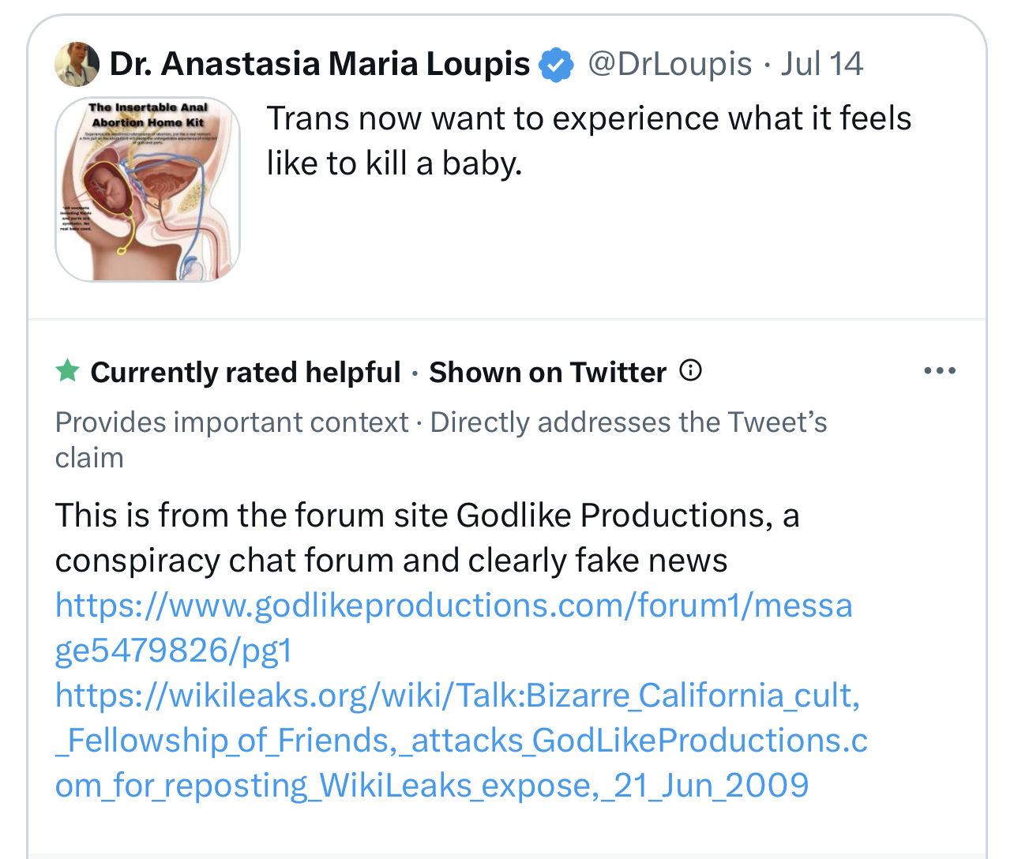Click the note line mentioning Godlike Productions
This screenshot has height=859, width=1014.
[x=426, y=516]
